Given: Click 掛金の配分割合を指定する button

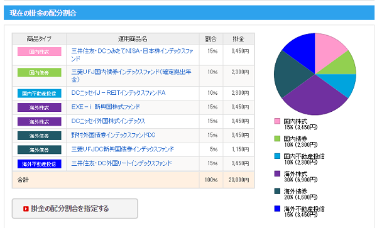Looking at the screenshot, I should click(75, 209).
